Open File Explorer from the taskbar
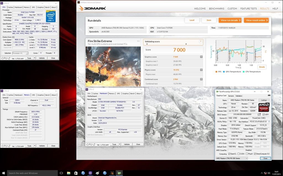 coord(68,173)
